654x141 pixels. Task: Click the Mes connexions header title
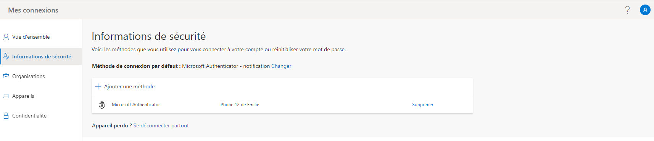click(33, 10)
